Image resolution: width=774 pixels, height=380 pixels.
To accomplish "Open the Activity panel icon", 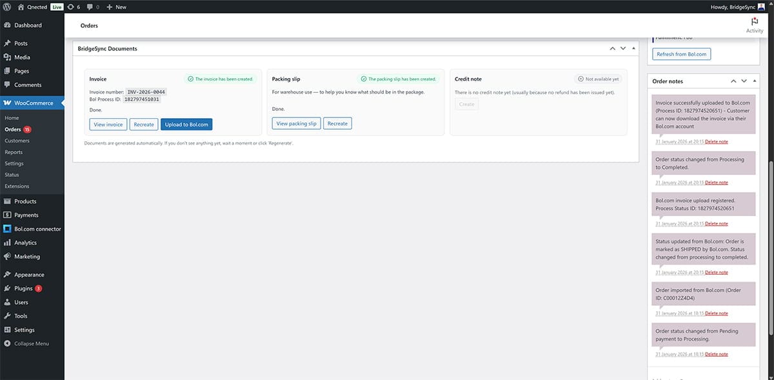I will (754, 25).
